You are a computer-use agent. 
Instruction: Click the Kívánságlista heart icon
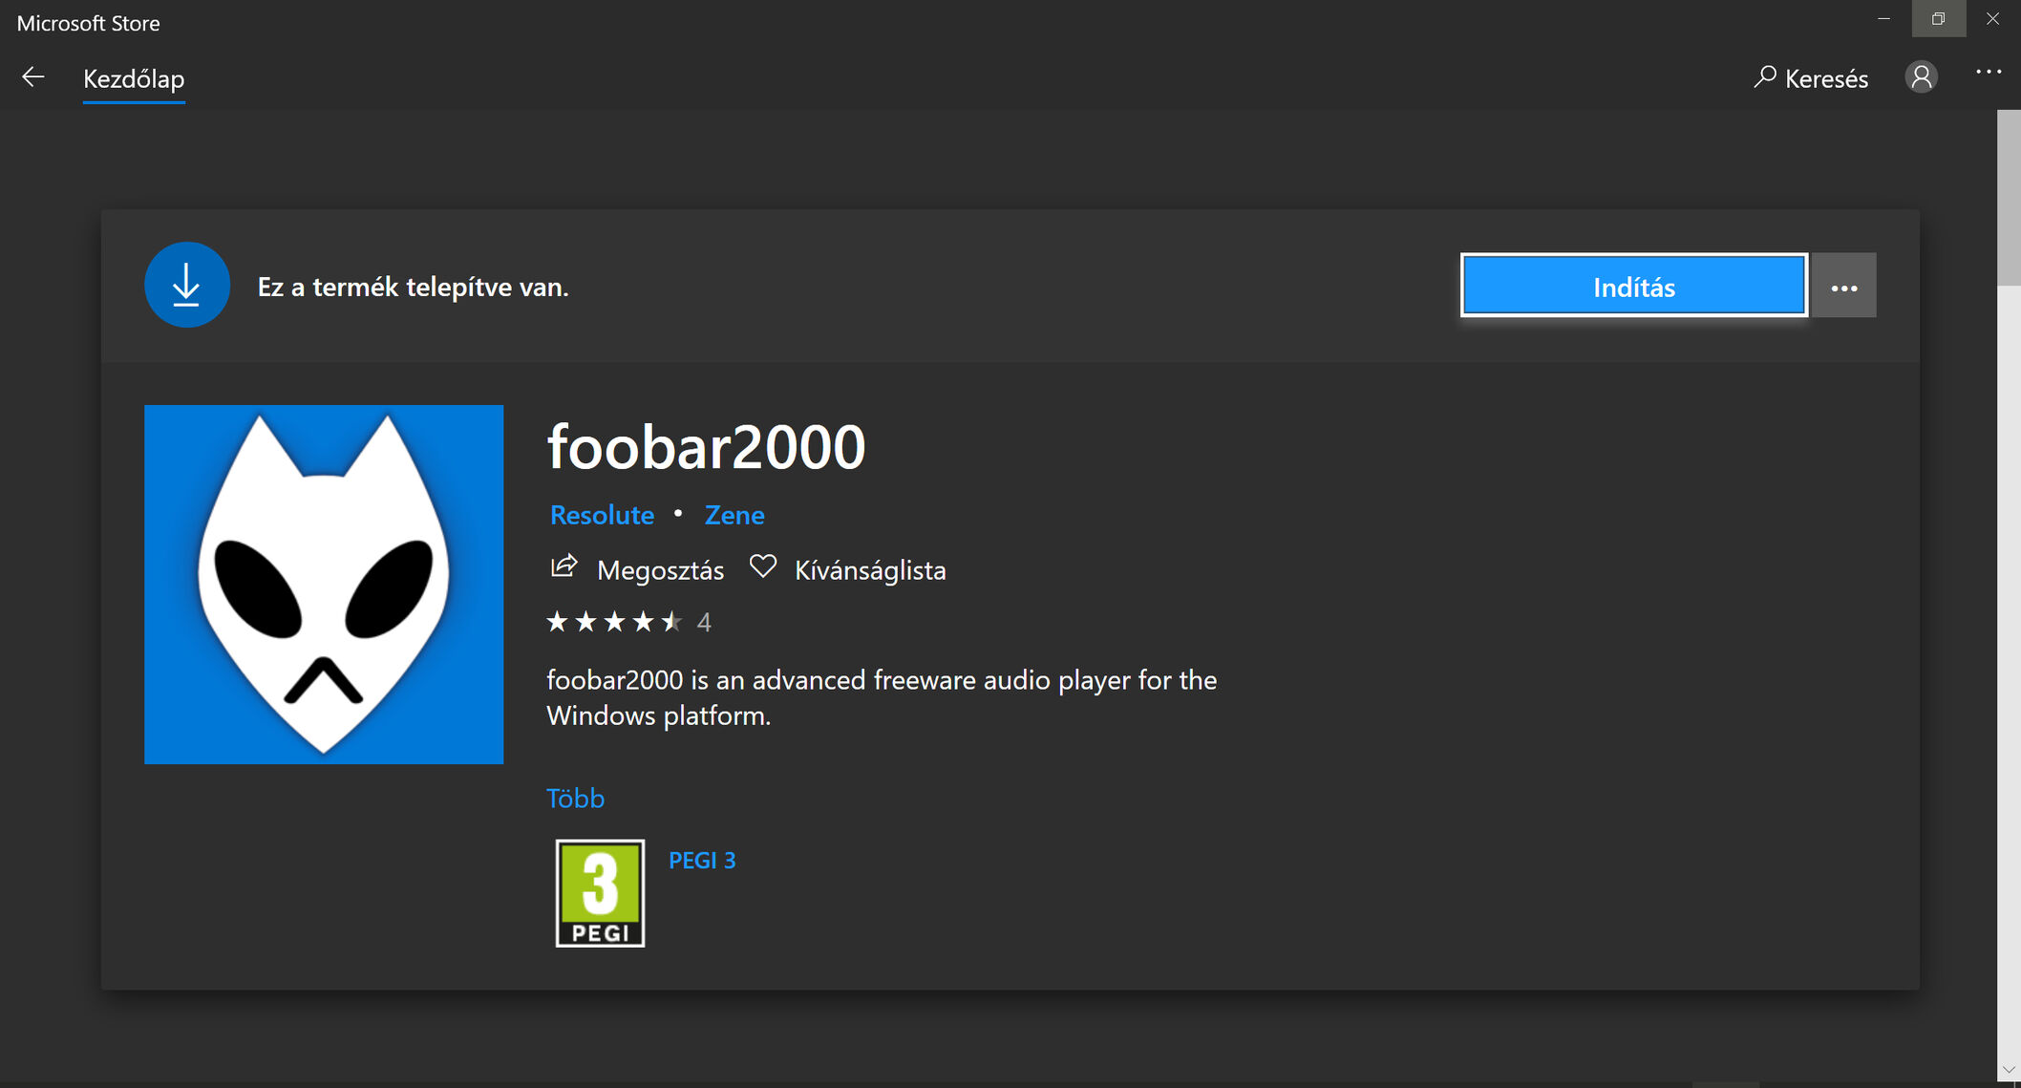[x=762, y=566]
